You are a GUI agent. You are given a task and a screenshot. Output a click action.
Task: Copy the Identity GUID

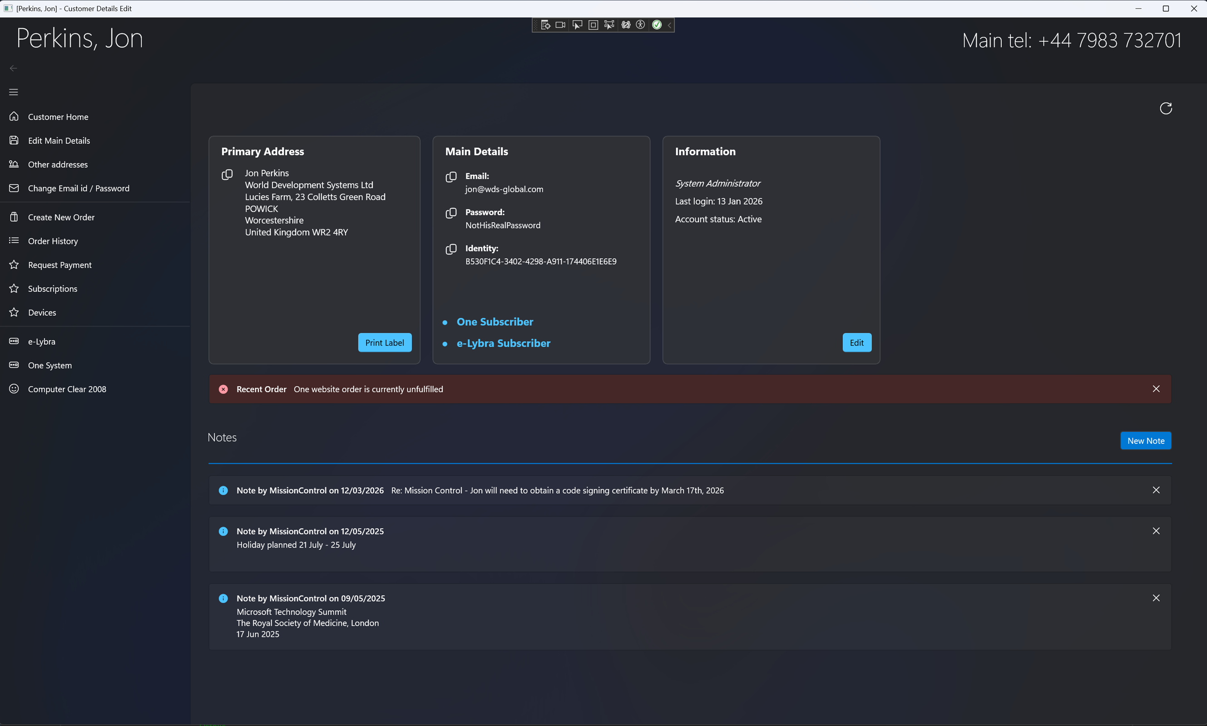(451, 250)
